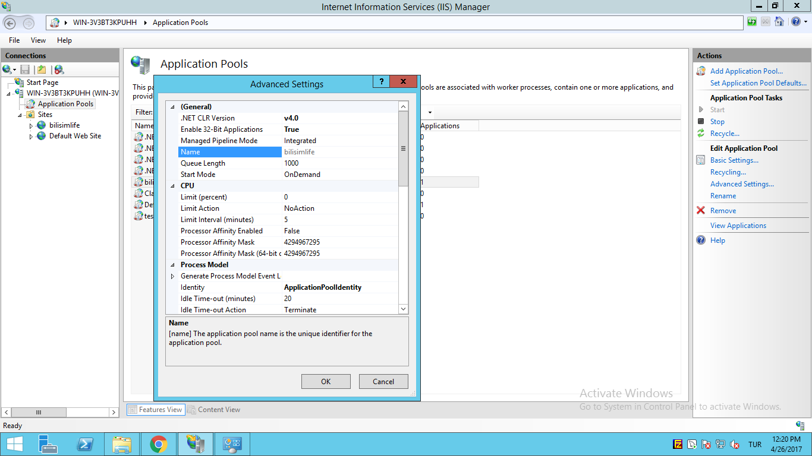The image size is (812, 456).
Task: Click the red X Remove icon
Action: point(701,211)
